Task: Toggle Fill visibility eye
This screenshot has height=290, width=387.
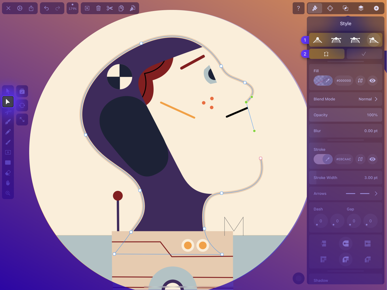Action: point(373,81)
